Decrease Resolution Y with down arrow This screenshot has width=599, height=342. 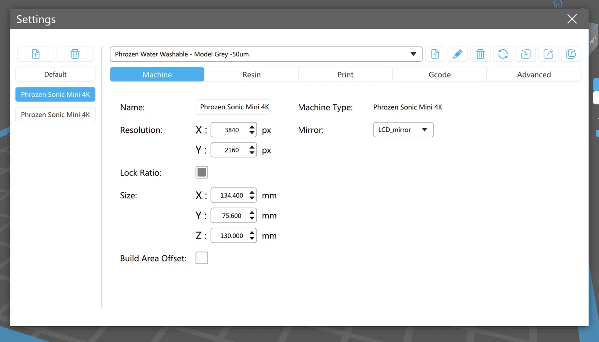coord(252,153)
